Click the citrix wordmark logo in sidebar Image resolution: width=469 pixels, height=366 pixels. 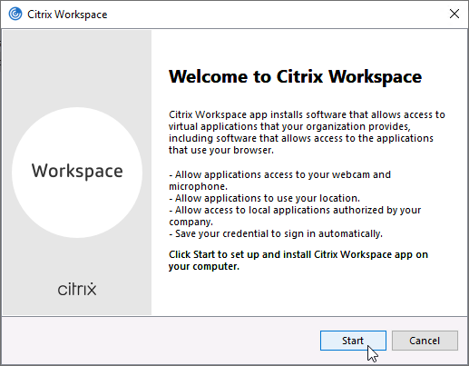point(77,289)
